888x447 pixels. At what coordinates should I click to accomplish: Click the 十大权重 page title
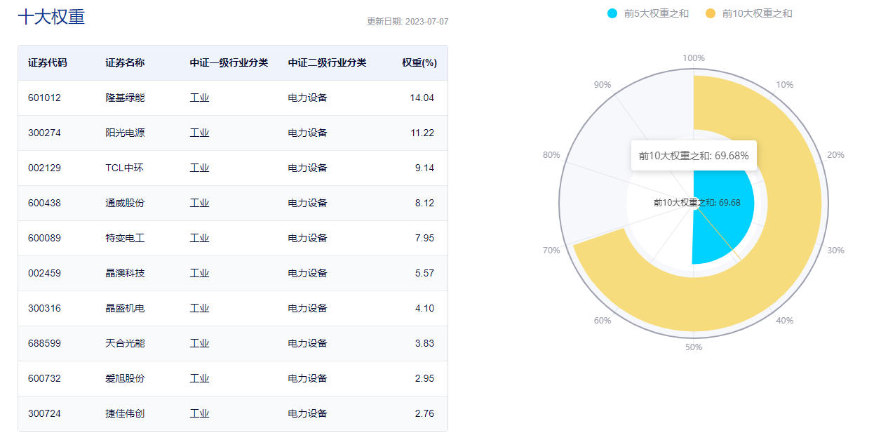tap(52, 17)
